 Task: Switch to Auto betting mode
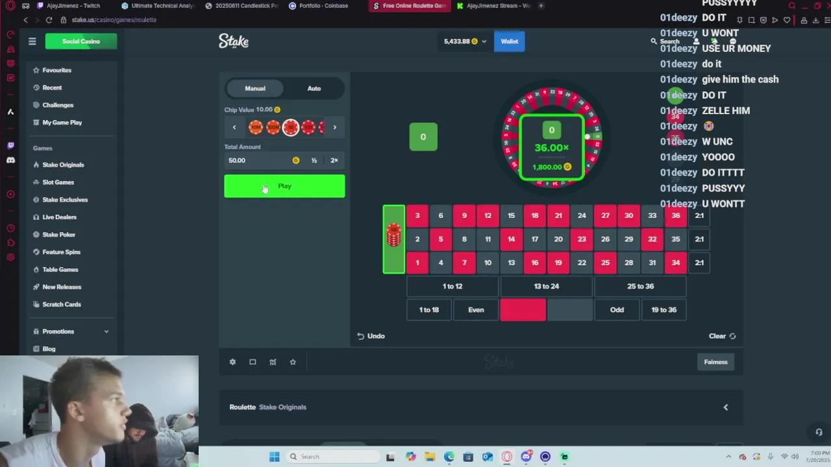click(314, 88)
